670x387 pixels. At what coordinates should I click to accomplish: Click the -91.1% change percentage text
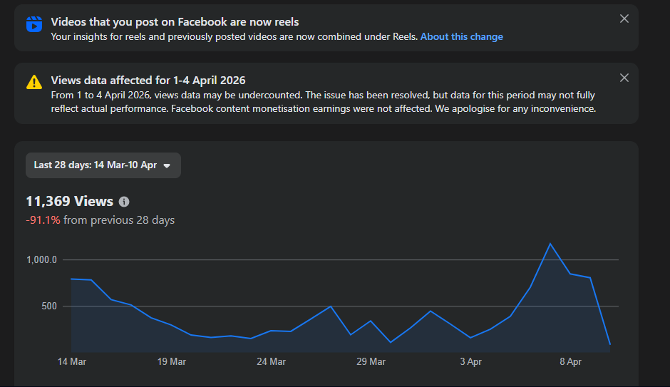[43, 220]
